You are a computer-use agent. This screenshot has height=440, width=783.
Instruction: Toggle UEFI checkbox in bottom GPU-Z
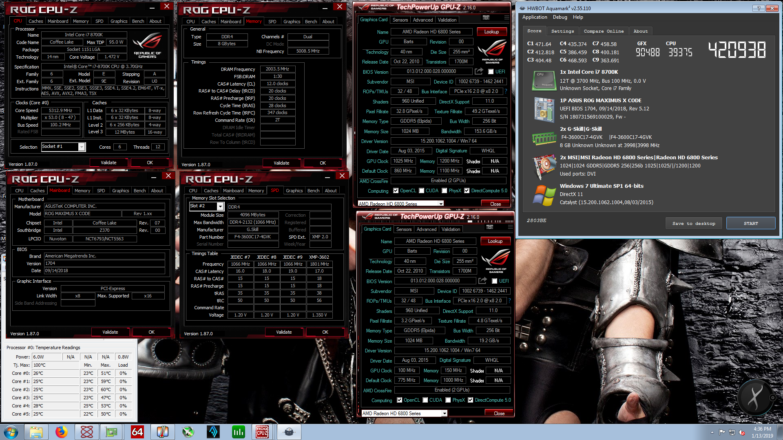[494, 281]
